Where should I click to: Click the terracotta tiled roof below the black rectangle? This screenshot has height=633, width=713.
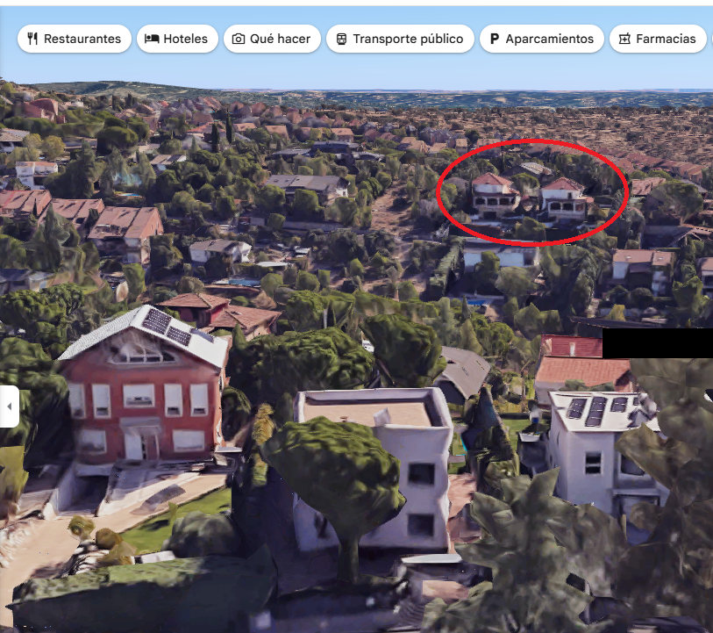point(583,370)
